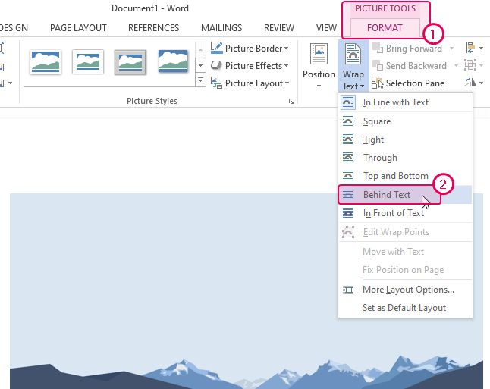Expand Picture Layout dropdown arrow

point(287,83)
